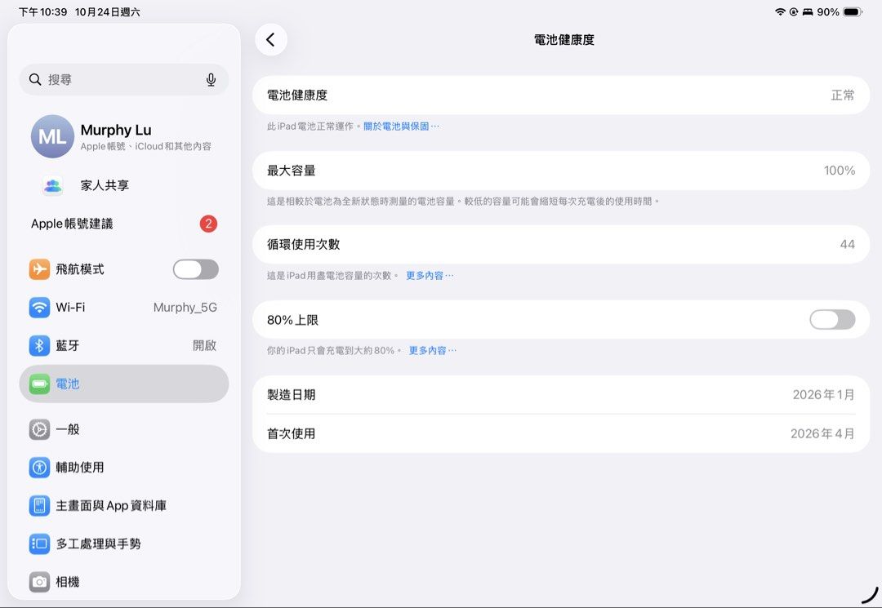Tap the 首次使用 row
Screen dimensions: 882x608
click(561, 433)
